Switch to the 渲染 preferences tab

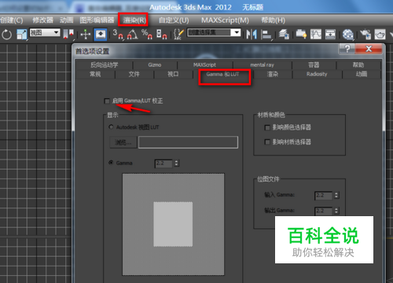pos(273,74)
